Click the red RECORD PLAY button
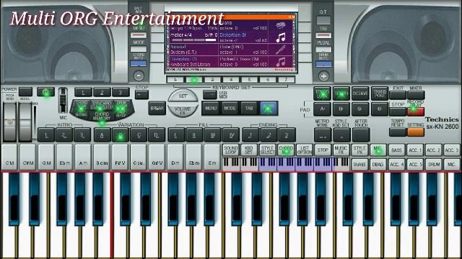The image size is (462, 259). (x=416, y=112)
